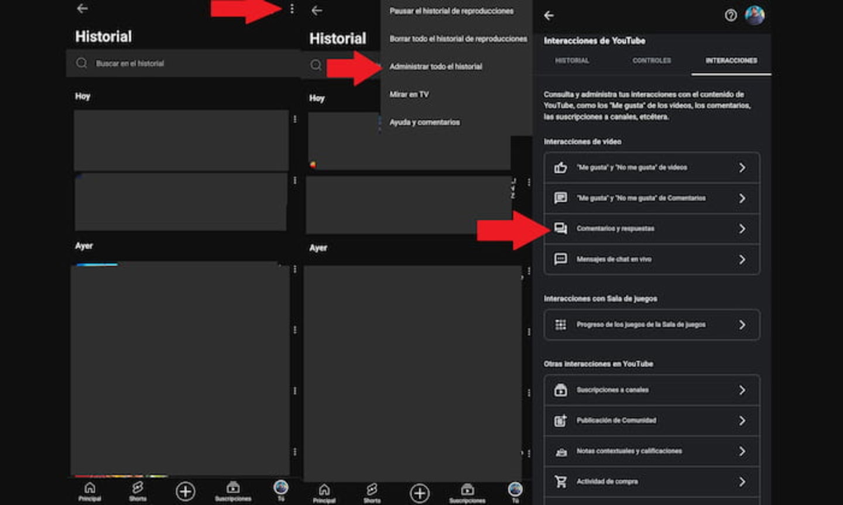Switch to the HISTORIAL tab
Image resolution: width=843 pixels, height=505 pixels.
pyautogui.click(x=572, y=60)
